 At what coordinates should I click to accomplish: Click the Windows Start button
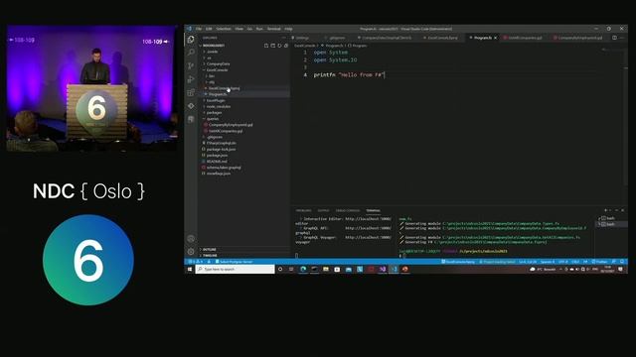[x=190, y=269]
